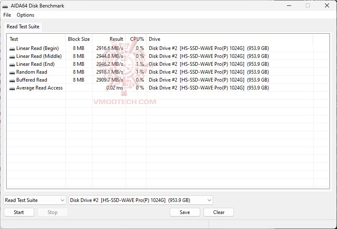Sort by the Result column header
The height and width of the screenshot is (229, 337).
pyautogui.click(x=109, y=39)
